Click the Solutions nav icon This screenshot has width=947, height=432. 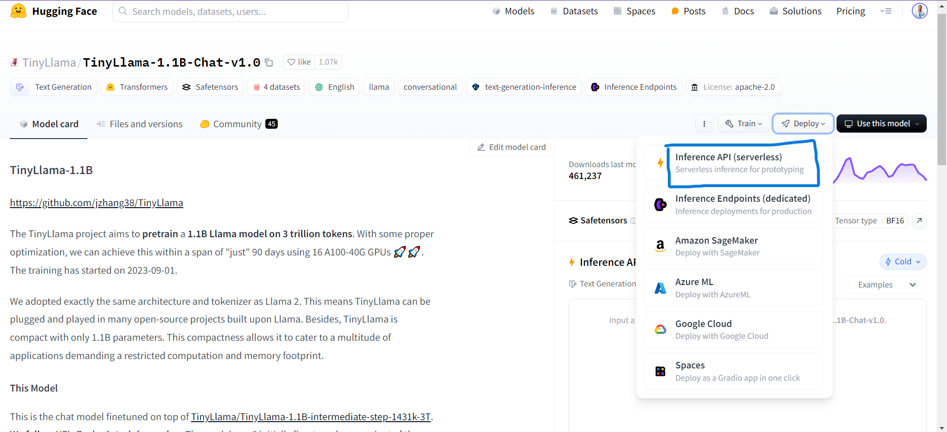[774, 11]
